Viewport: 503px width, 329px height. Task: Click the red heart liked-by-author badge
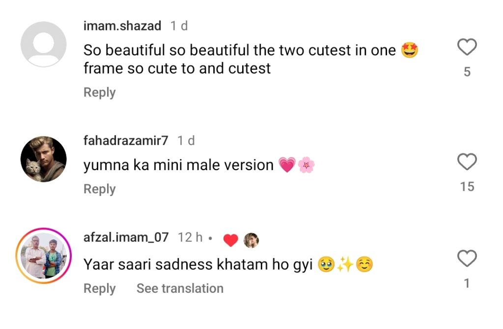point(230,240)
